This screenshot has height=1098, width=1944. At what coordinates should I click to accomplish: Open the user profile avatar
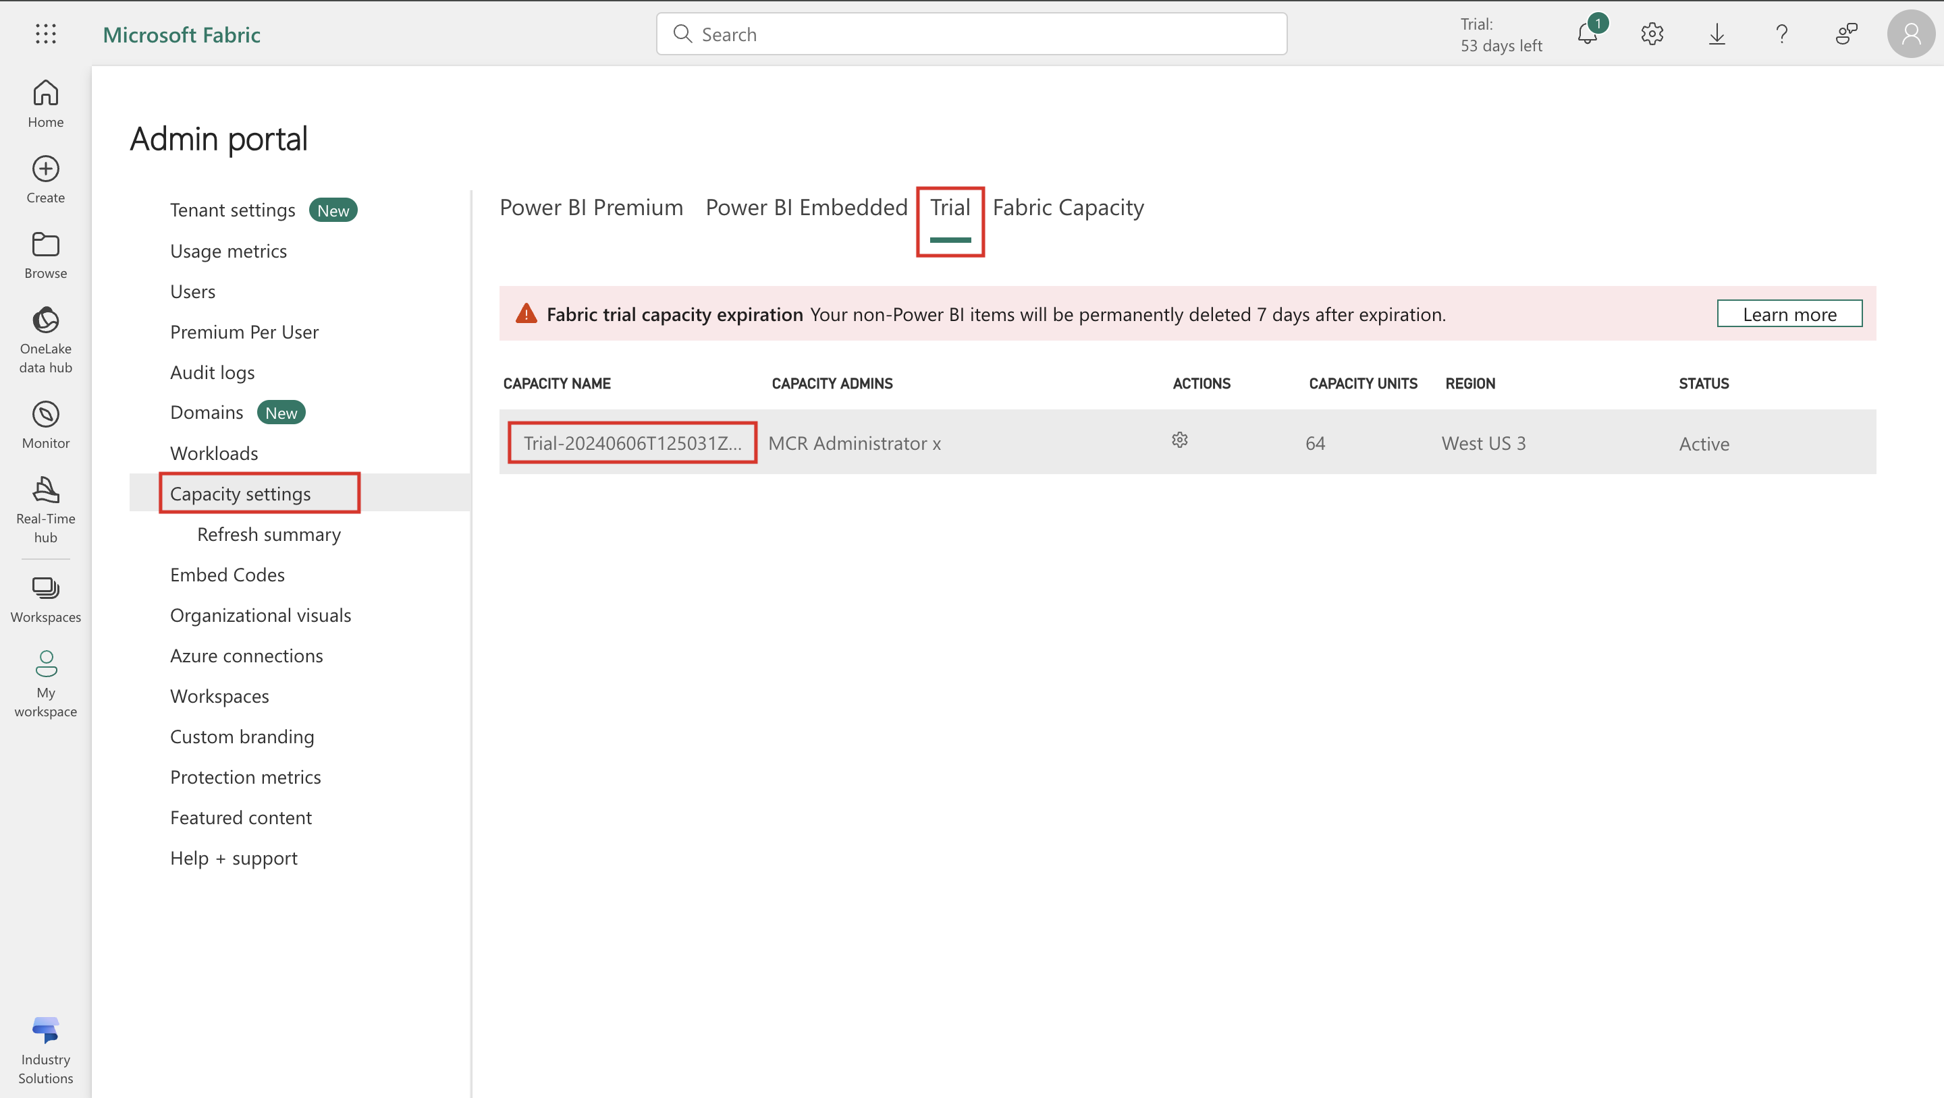1911,34
